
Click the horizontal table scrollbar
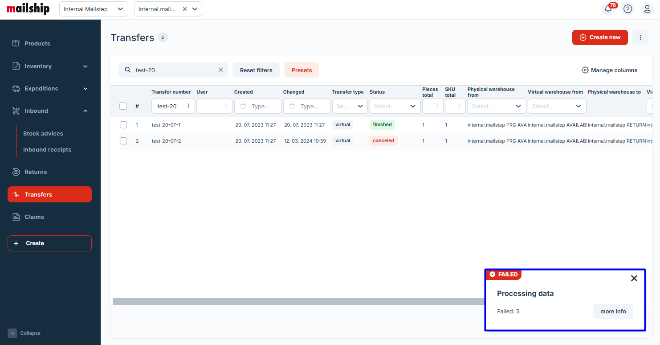pyautogui.click(x=297, y=302)
